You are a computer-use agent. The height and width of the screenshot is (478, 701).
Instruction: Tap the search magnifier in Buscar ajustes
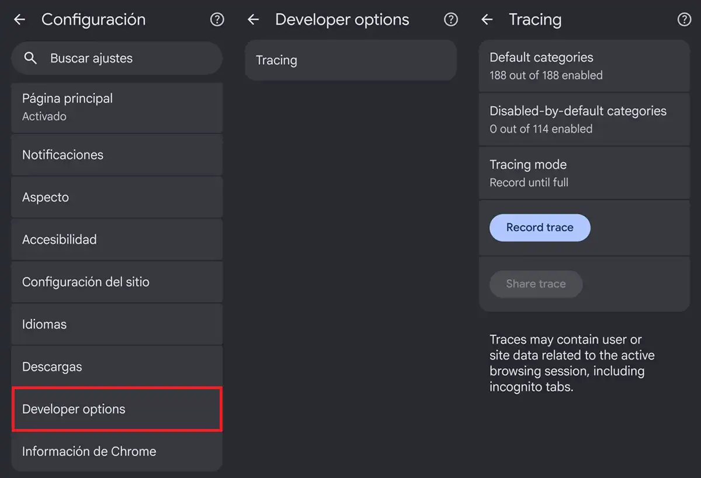click(30, 58)
